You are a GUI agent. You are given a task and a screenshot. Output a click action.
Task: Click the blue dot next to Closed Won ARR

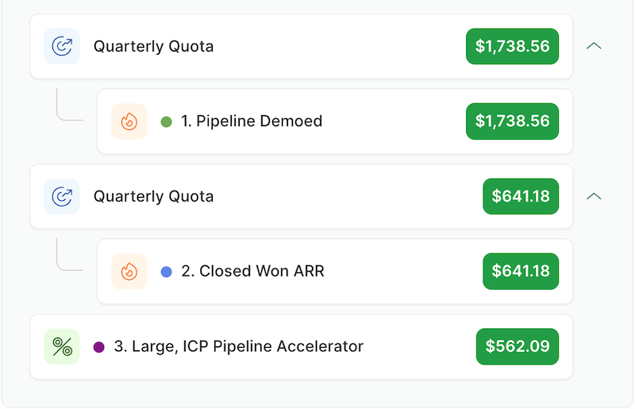click(167, 272)
